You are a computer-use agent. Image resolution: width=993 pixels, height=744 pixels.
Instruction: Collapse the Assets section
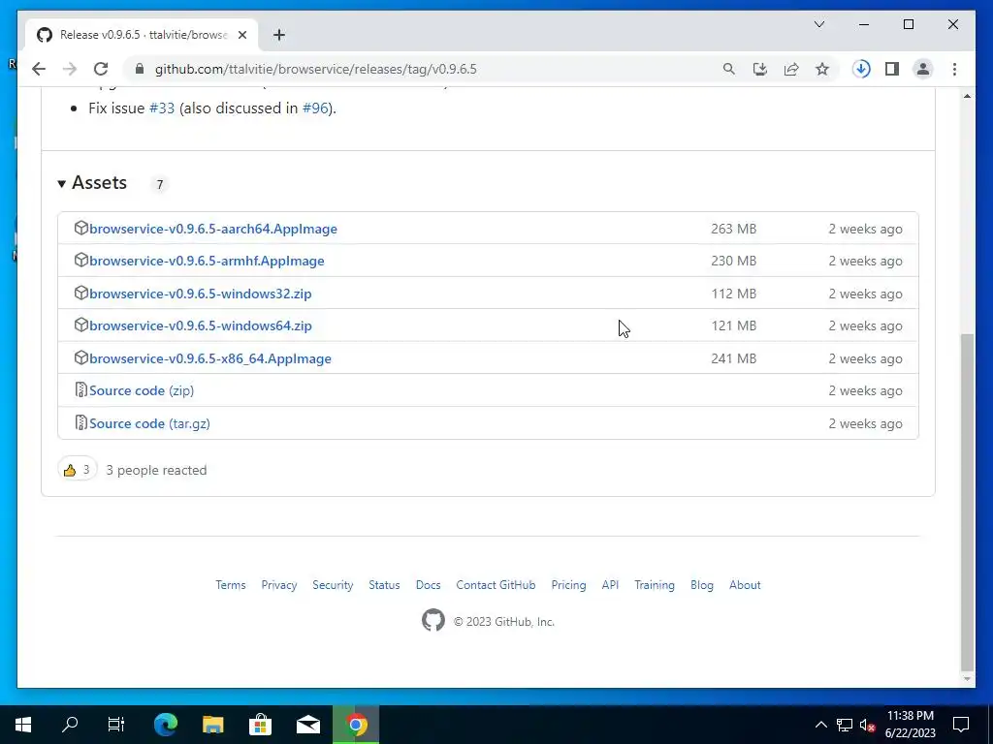point(92,183)
